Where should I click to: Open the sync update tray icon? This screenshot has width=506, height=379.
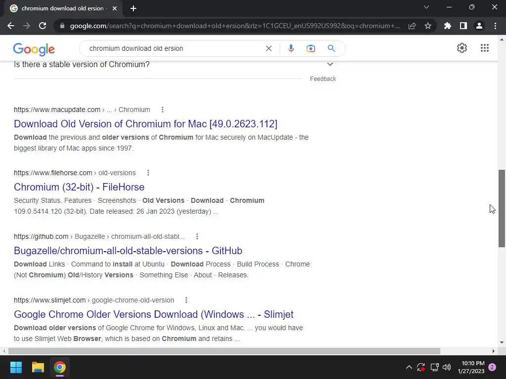click(421, 367)
